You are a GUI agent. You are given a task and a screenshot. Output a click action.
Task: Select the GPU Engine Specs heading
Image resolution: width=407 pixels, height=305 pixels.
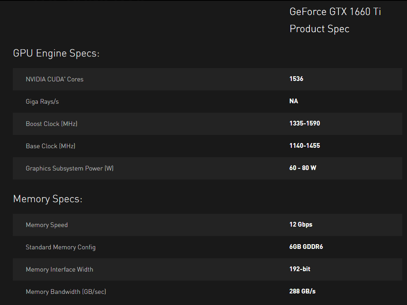coord(56,54)
